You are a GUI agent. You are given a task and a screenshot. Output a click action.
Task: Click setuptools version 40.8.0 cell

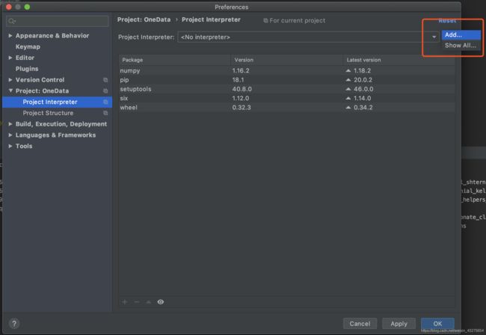(x=242, y=89)
